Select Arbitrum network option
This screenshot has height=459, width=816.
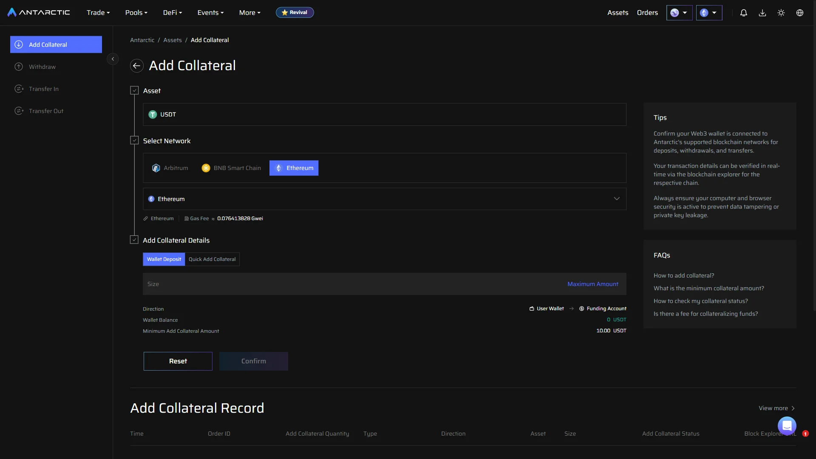coord(170,168)
